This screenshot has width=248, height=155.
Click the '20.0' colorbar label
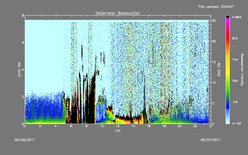235,38
